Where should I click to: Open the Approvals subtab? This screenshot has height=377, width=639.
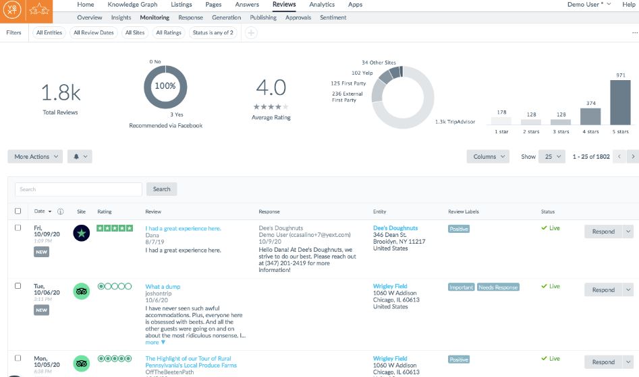click(298, 18)
